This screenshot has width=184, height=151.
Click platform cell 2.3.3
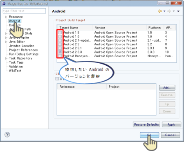[151, 52]
